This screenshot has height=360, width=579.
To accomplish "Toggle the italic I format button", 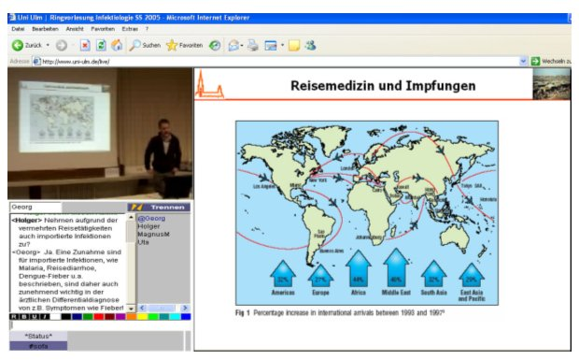I will pyautogui.click(x=44, y=317).
